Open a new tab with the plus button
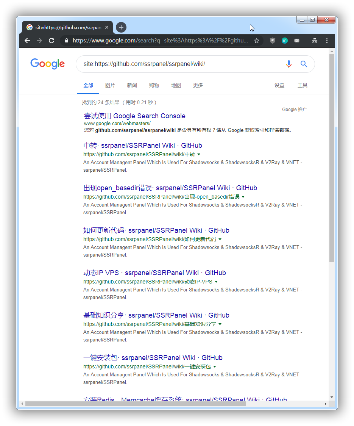Viewport: 354px width, 426px height. 121,27
